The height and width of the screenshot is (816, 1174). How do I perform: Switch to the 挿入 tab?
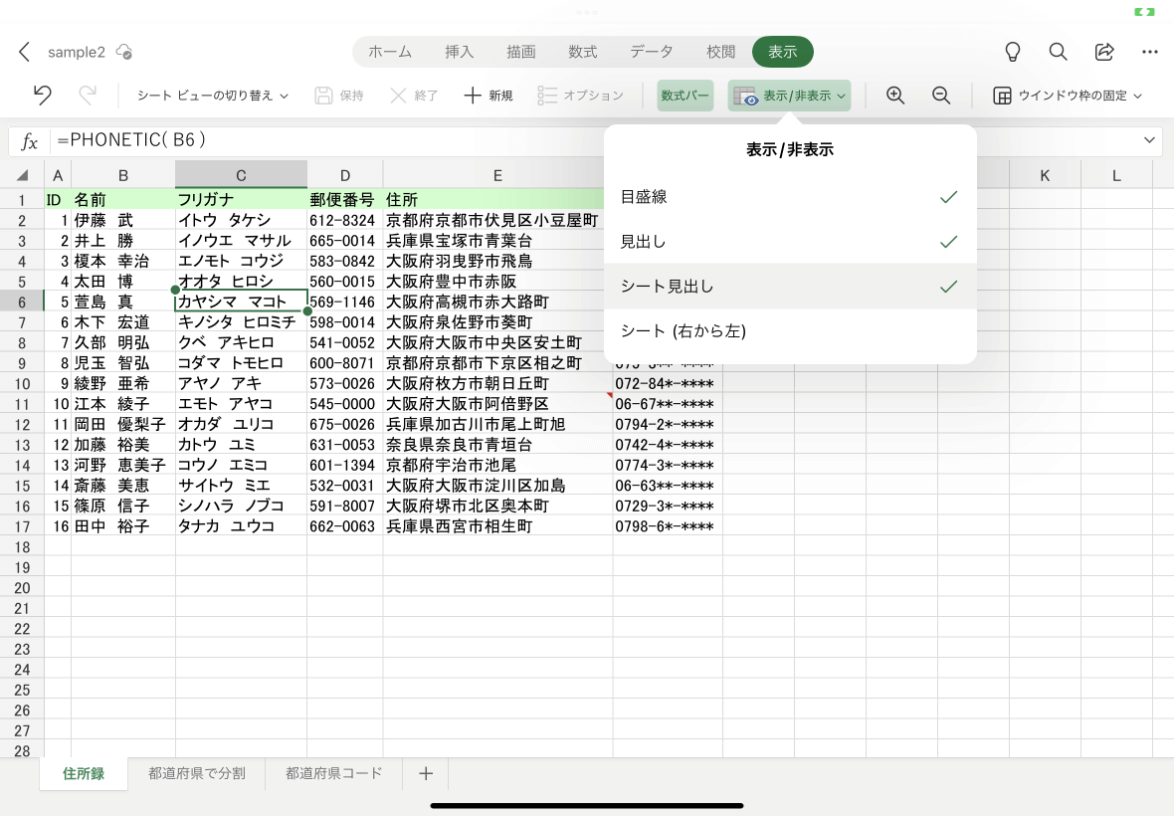459,52
